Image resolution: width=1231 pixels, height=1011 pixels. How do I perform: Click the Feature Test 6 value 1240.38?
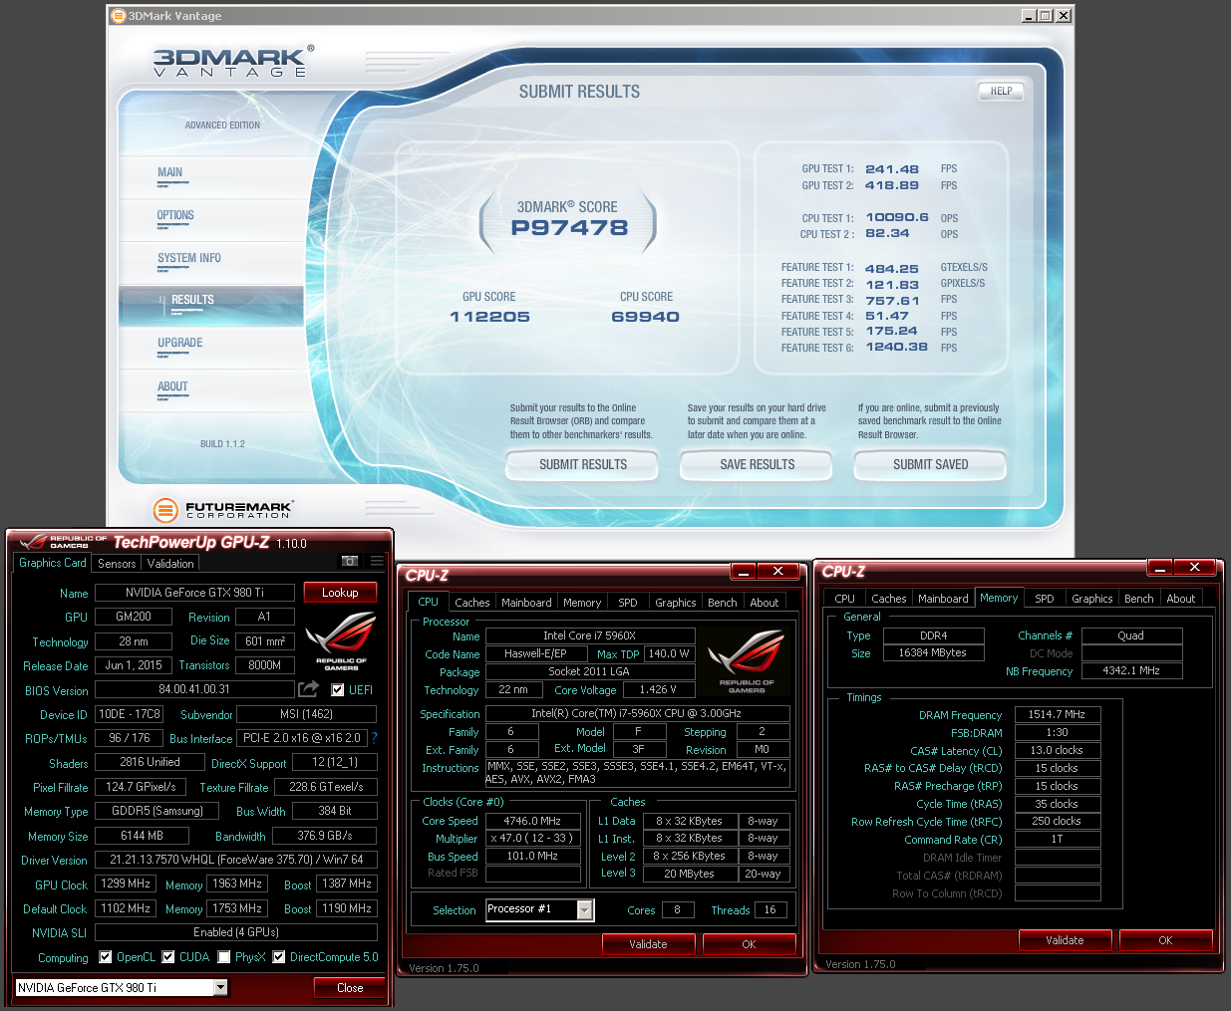coord(896,348)
